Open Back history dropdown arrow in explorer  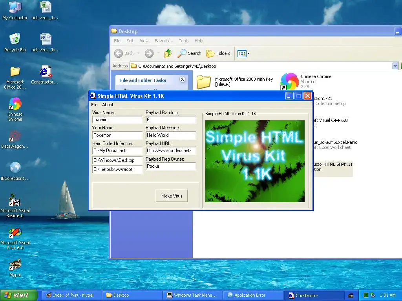(x=139, y=53)
